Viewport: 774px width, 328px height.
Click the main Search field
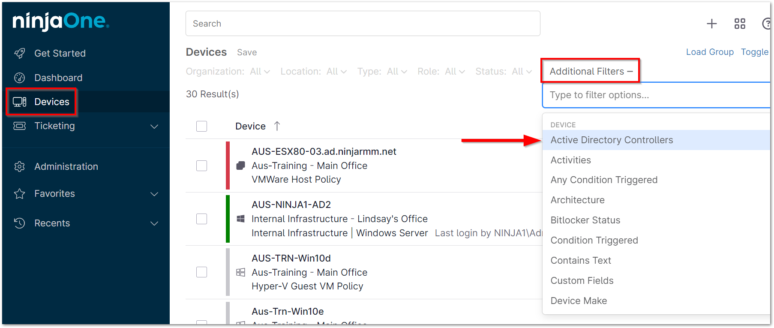[363, 24]
